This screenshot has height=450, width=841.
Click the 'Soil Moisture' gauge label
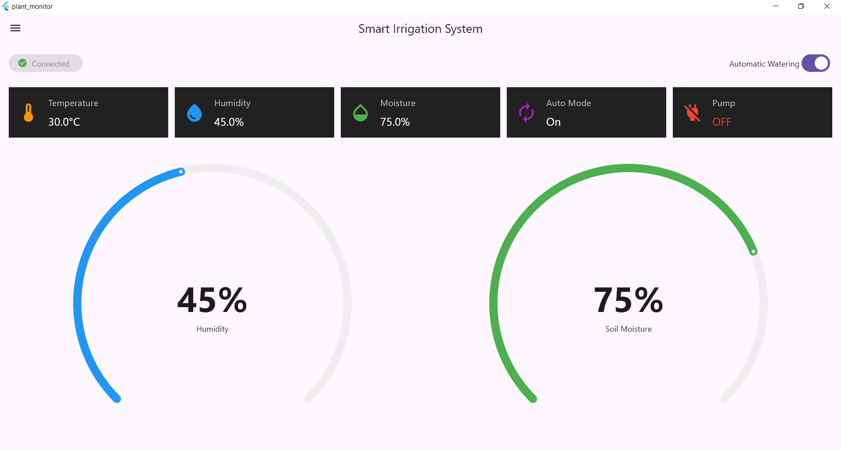coord(629,329)
